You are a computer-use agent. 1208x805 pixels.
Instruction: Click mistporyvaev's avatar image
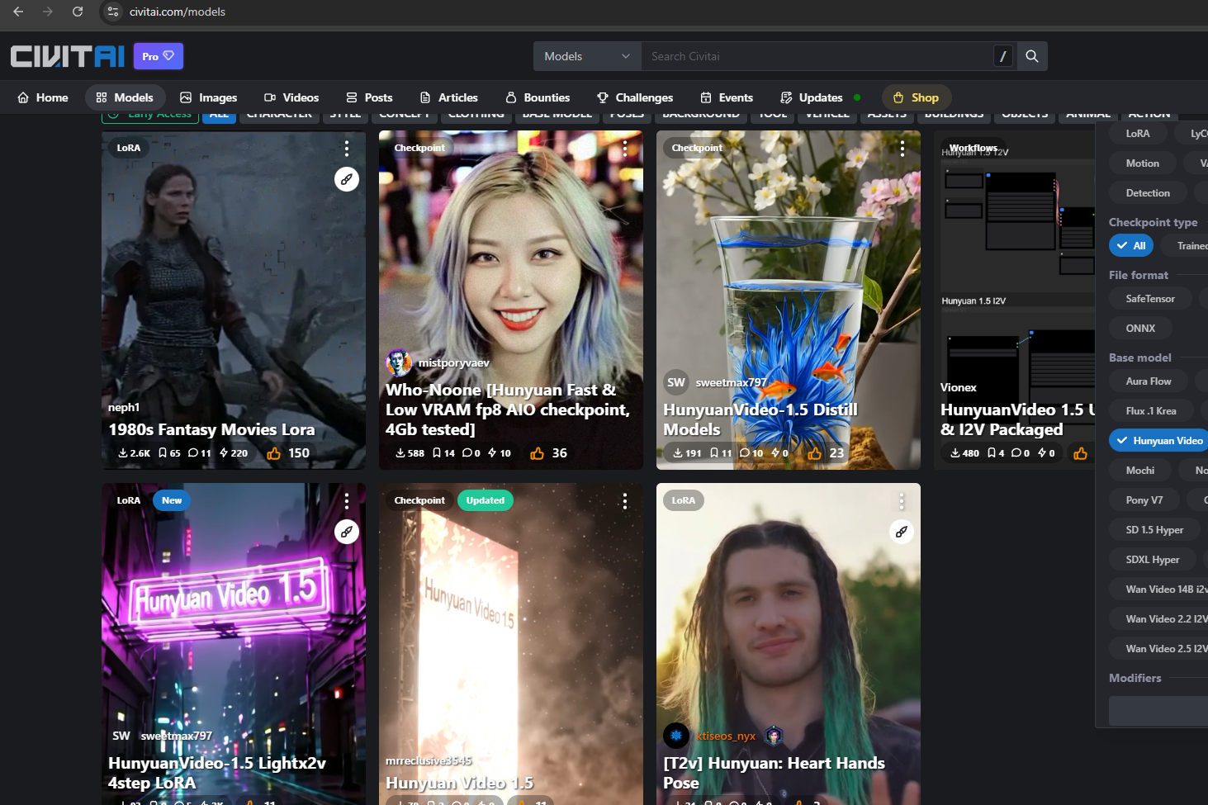coord(399,362)
